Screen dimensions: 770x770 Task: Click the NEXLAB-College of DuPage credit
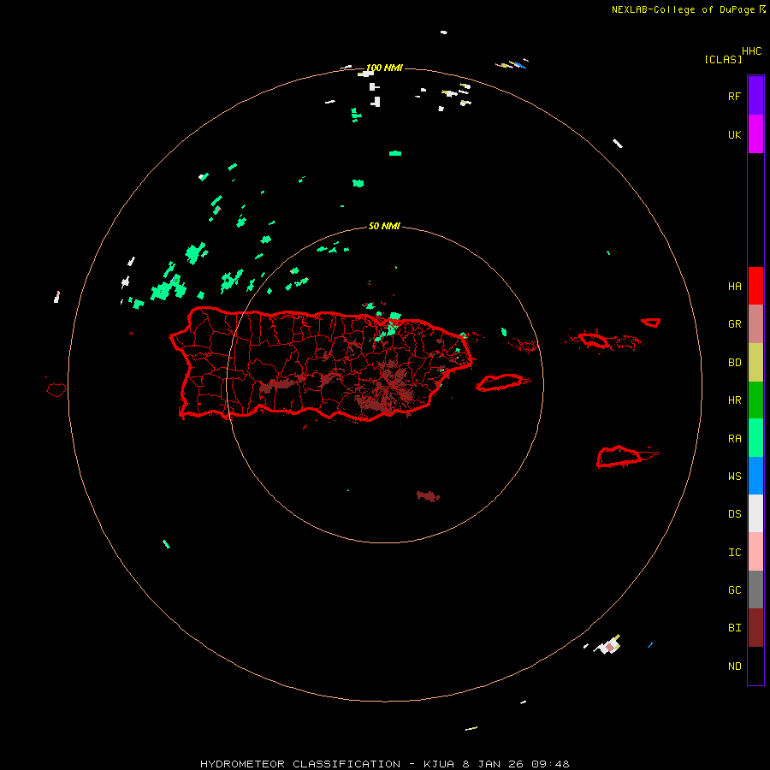[683, 9]
